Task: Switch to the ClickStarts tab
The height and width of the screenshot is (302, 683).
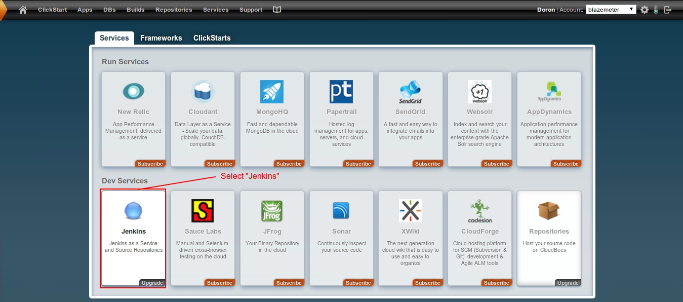Action: pos(212,38)
